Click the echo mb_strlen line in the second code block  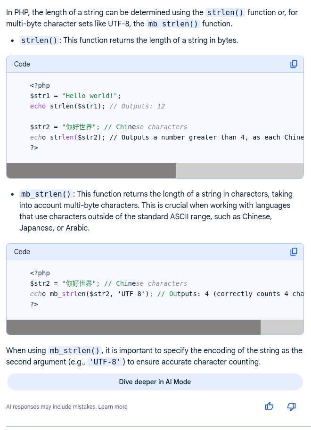(x=94, y=294)
